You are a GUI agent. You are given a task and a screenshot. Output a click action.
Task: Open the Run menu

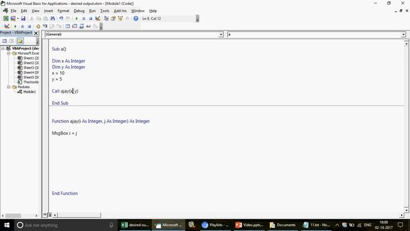click(92, 11)
